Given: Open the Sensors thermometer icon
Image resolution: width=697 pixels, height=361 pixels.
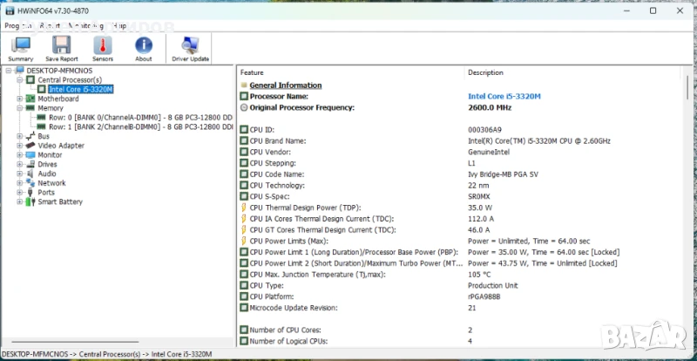Looking at the screenshot, I should click(x=103, y=48).
